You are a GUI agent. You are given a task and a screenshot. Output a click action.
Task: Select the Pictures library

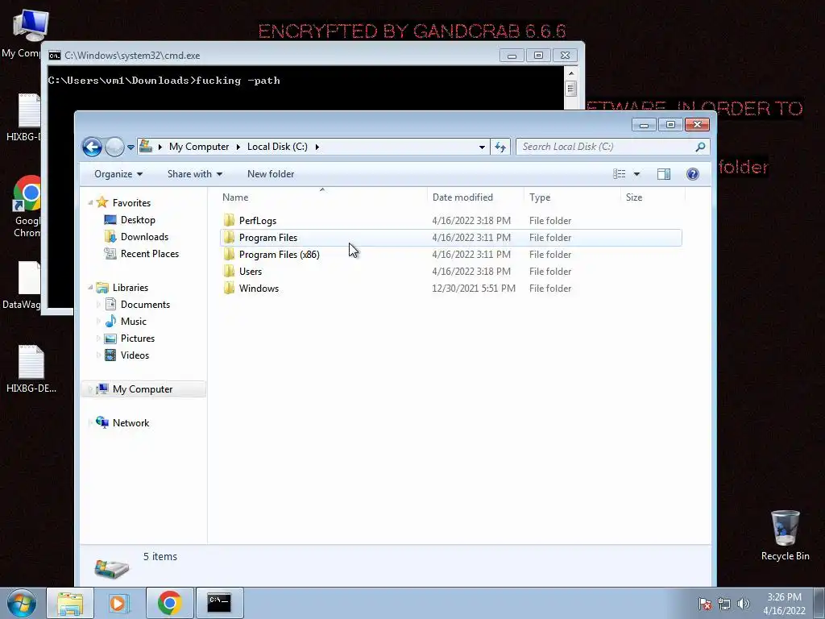coord(137,339)
